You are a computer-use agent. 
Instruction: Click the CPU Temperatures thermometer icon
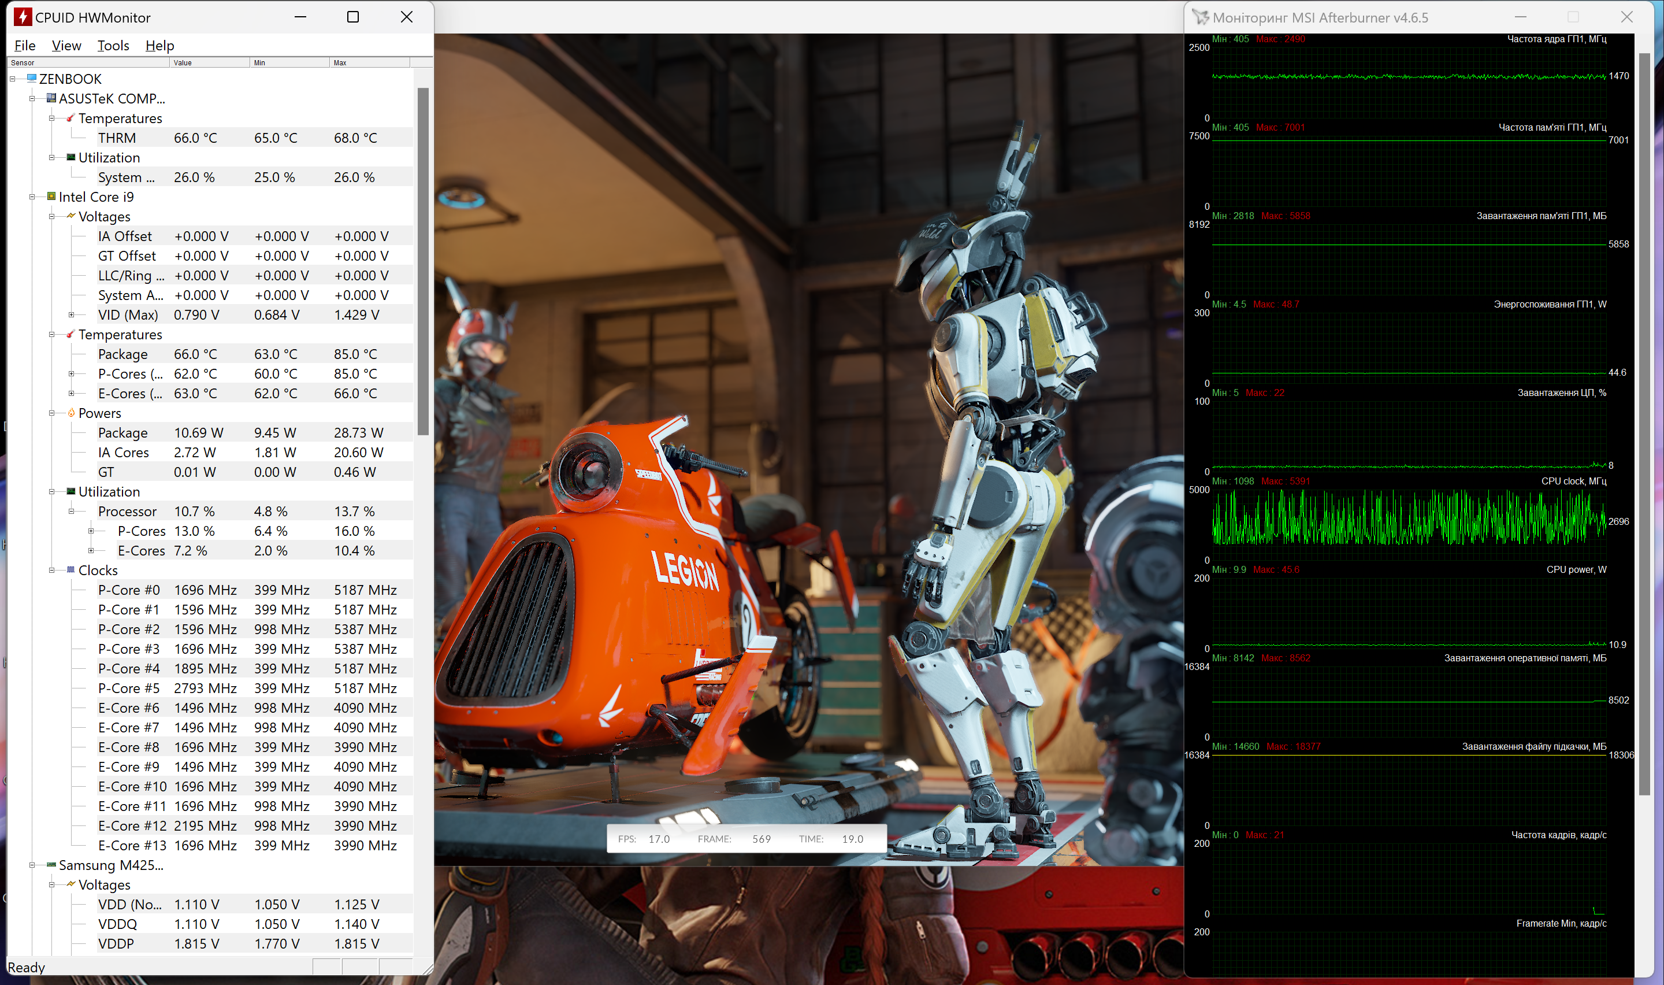(x=71, y=335)
